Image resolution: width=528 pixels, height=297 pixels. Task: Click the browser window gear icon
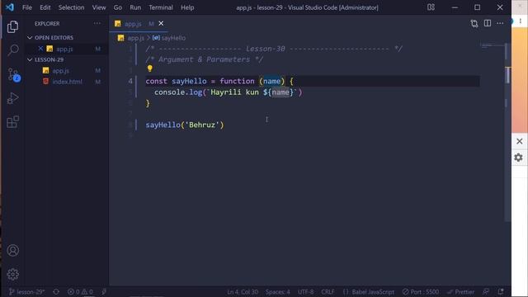coord(519,158)
